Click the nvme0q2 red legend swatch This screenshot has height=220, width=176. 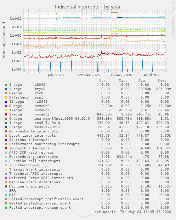click(6, 114)
